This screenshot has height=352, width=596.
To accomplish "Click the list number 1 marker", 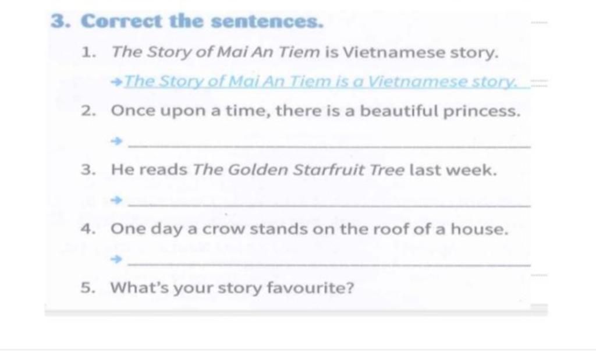I will [88, 53].
